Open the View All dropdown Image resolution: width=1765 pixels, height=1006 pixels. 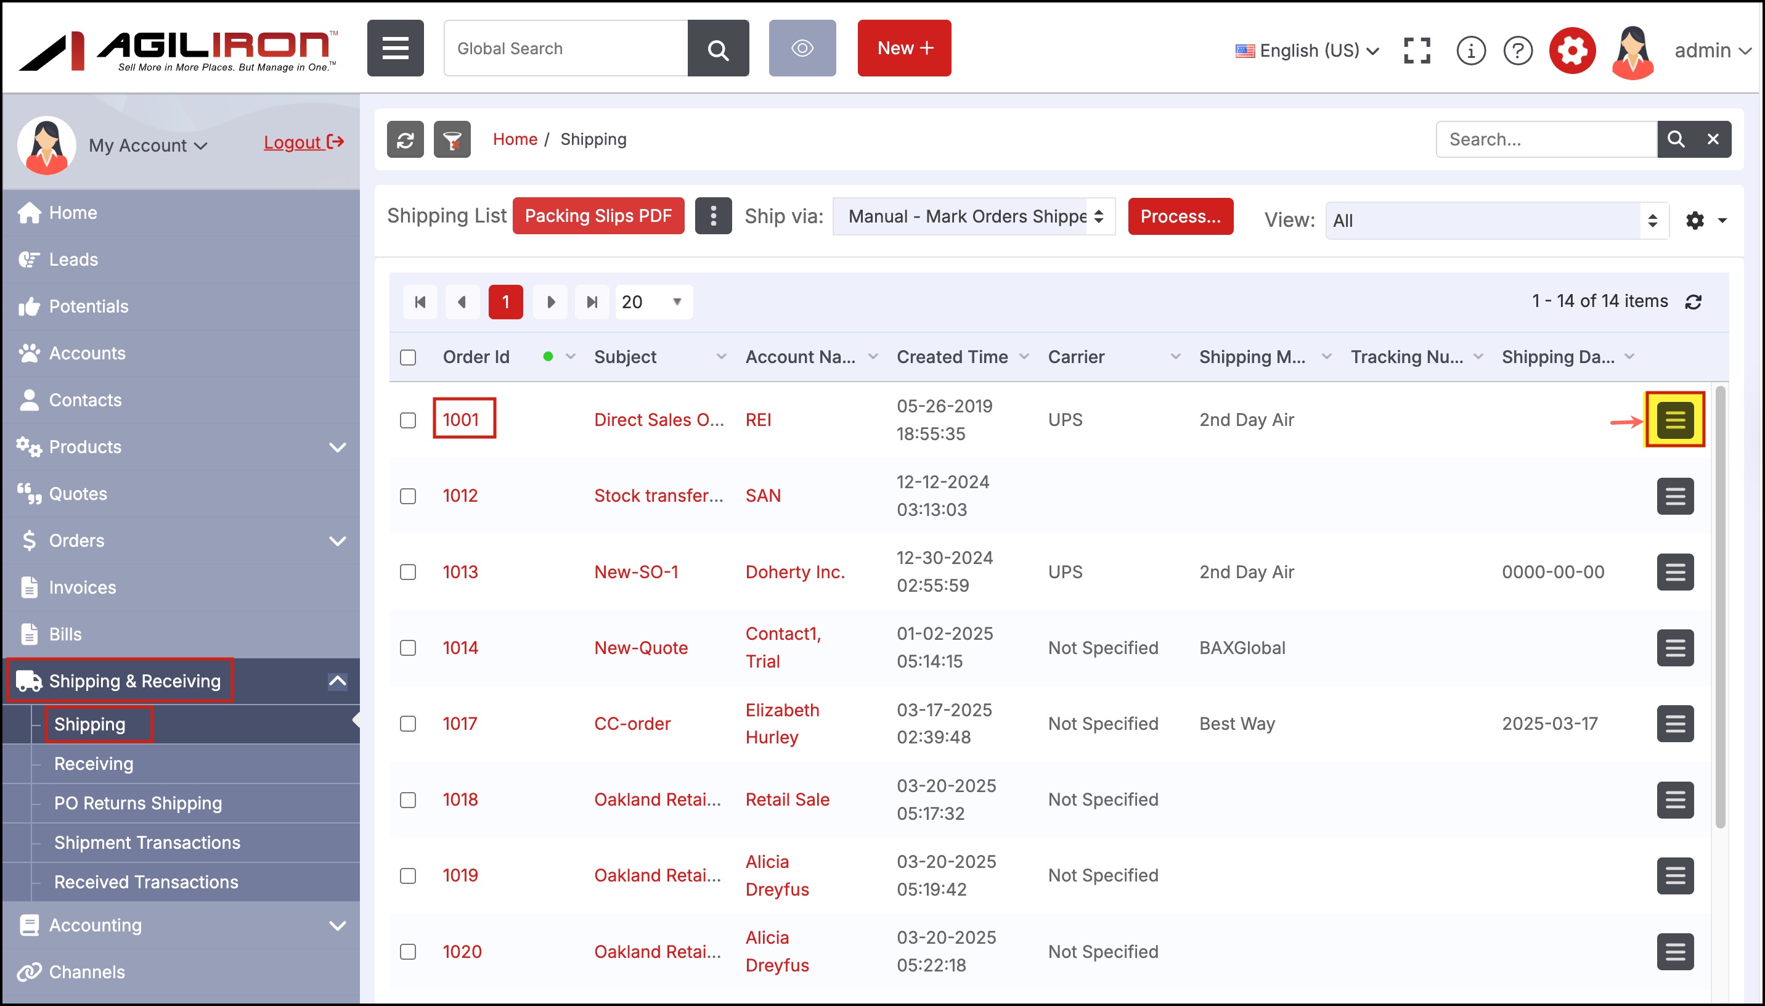point(1496,221)
